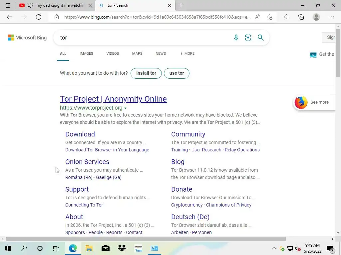Open the Favorites list icon
341x255 pixels.
[286, 17]
